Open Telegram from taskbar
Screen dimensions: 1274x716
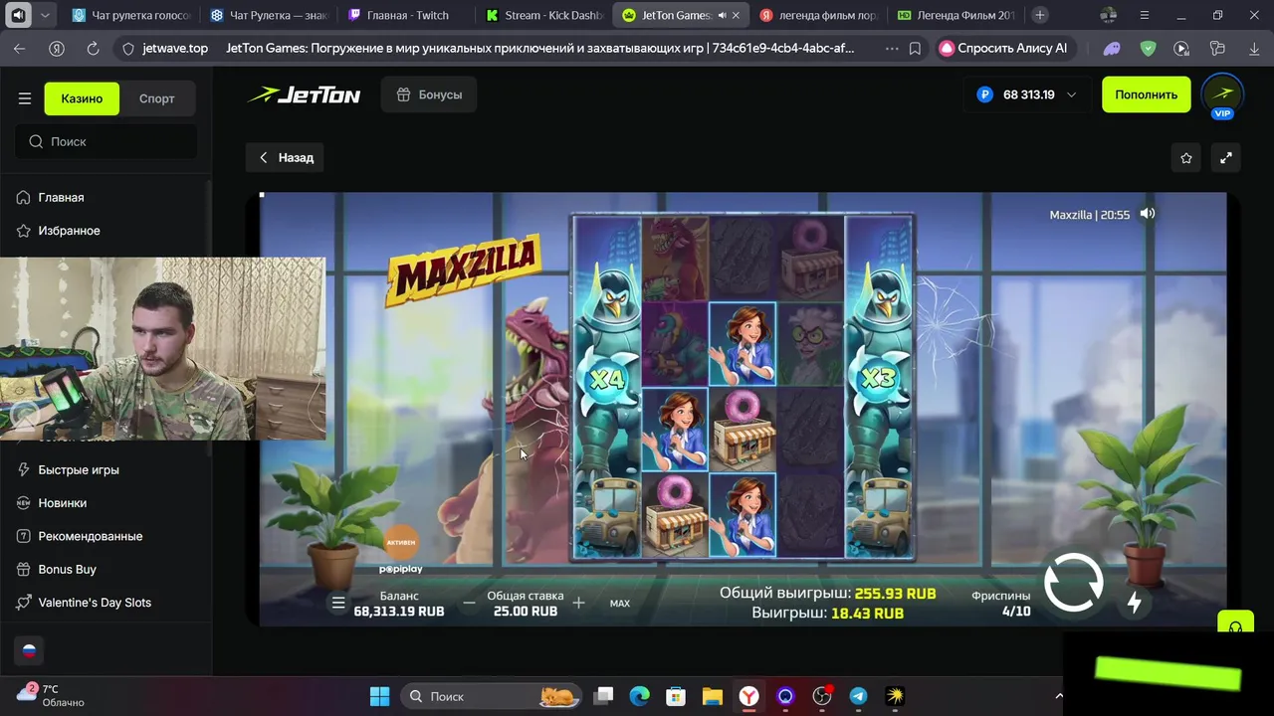[x=858, y=696]
